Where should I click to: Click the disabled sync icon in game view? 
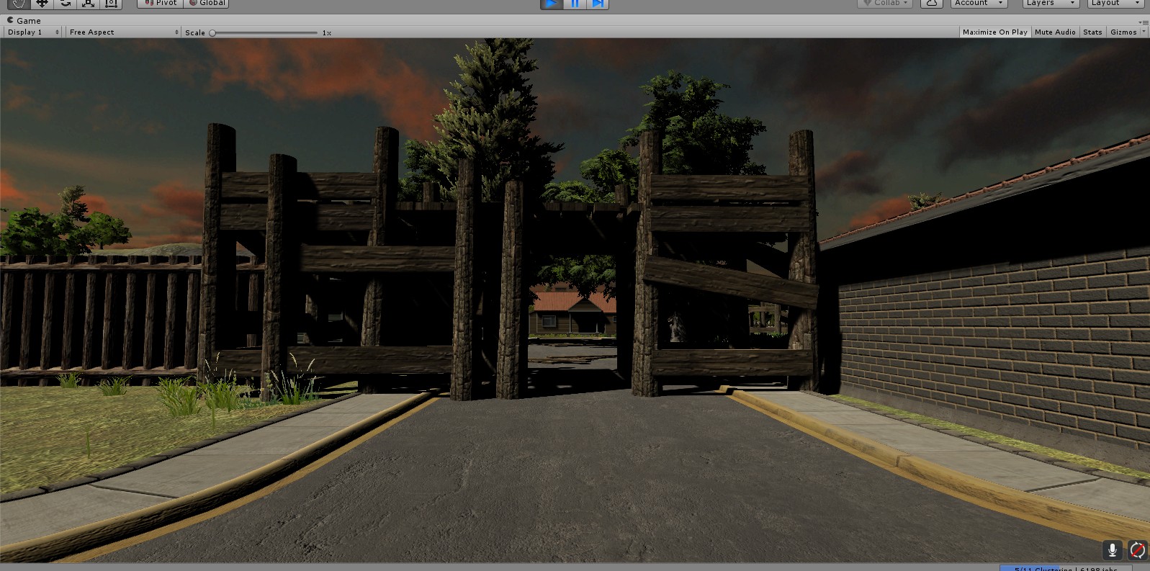(1137, 550)
